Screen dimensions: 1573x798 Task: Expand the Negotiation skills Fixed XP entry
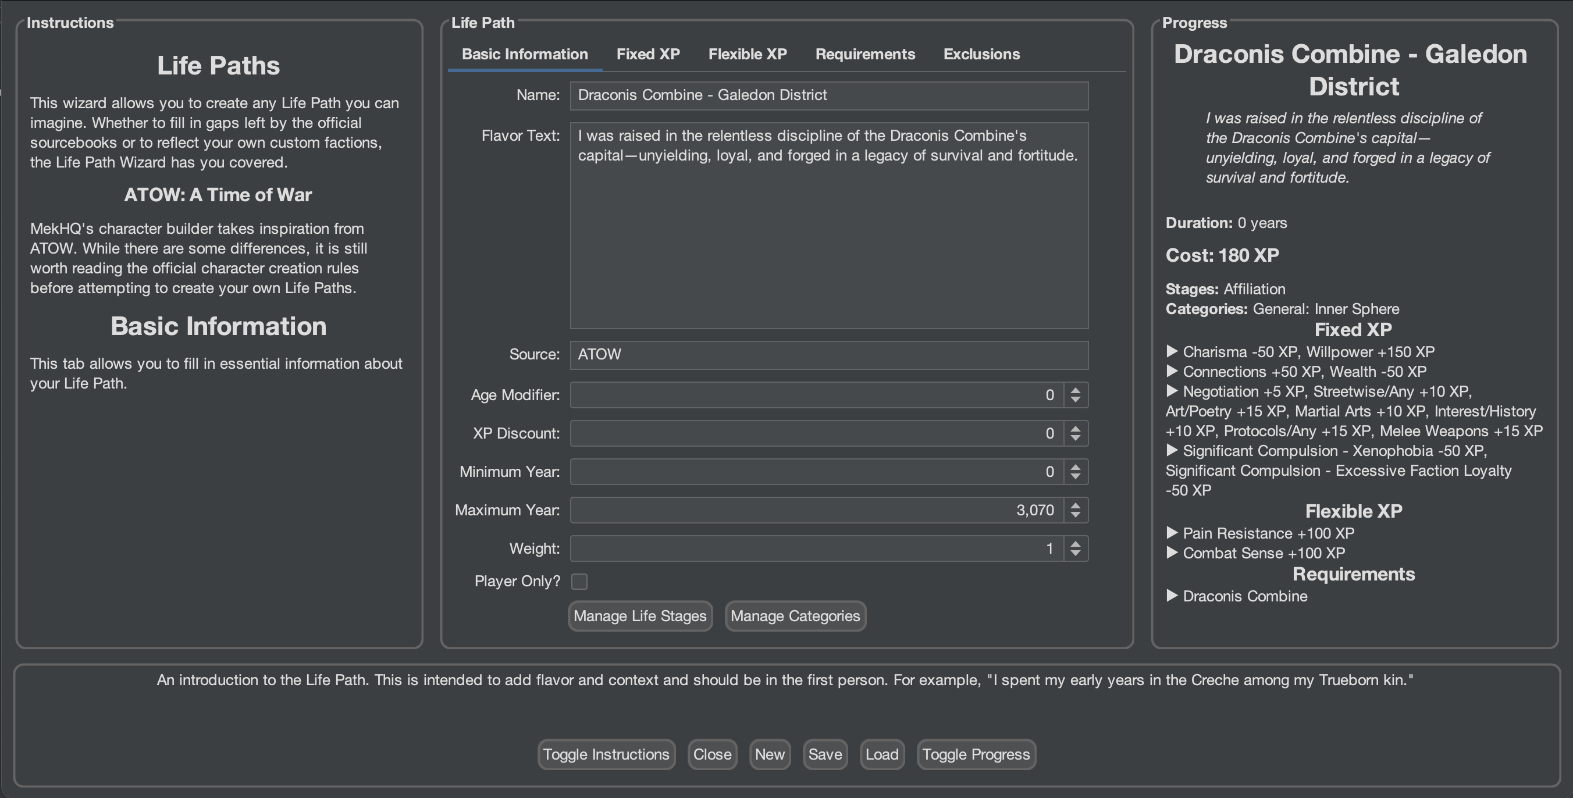click(x=1172, y=391)
